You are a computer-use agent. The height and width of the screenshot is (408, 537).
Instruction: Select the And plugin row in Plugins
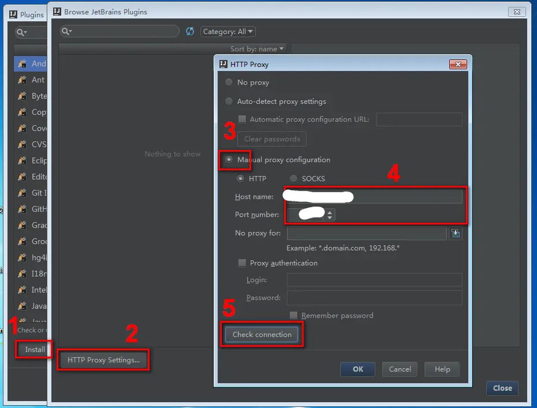pos(31,63)
